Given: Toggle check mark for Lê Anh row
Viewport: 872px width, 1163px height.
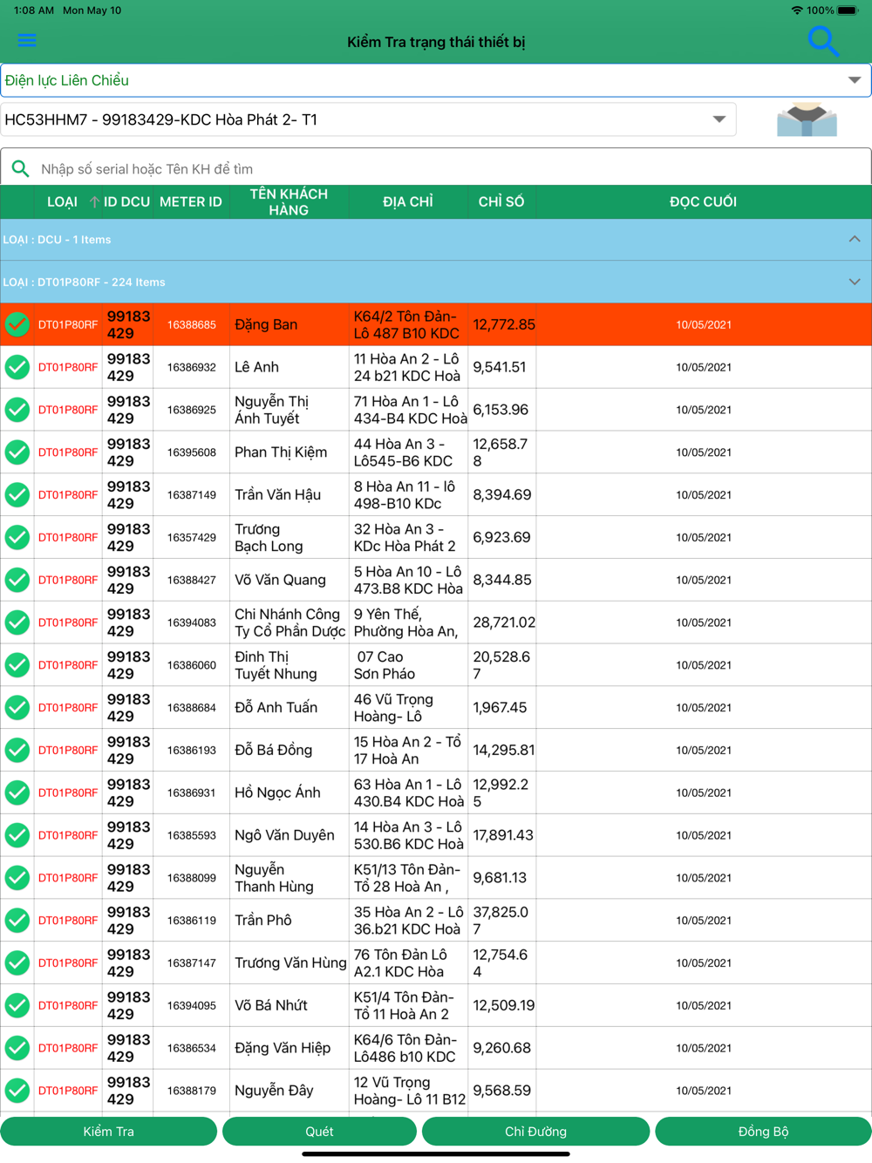Looking at the screenshot, I should pos(17,367).
